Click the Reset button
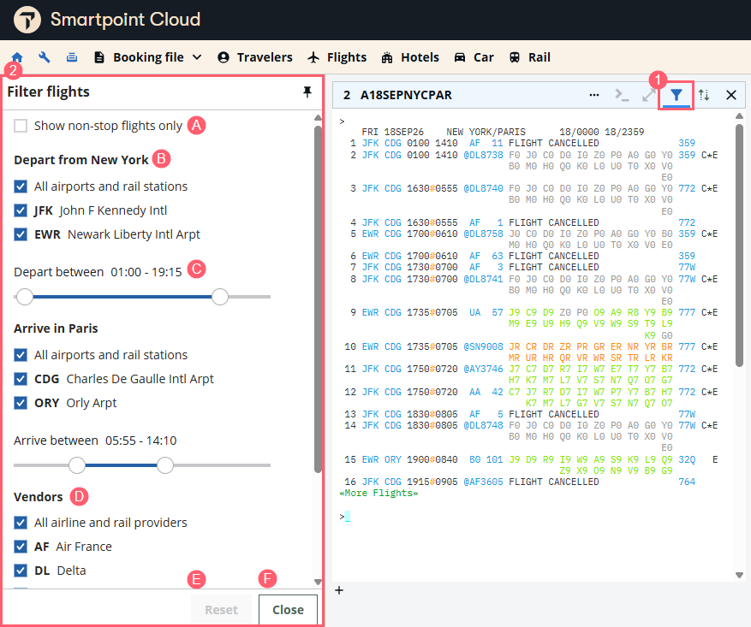 tap(221, 610)
